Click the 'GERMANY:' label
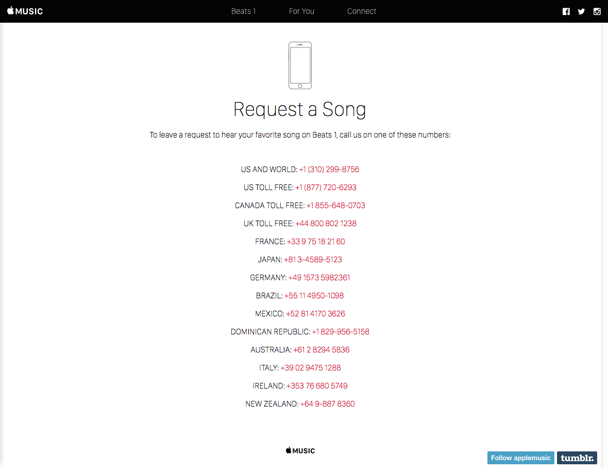608x472 pixels. pos(268,278)
